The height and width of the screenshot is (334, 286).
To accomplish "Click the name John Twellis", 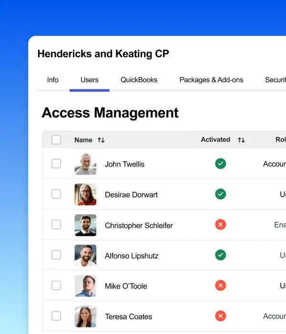I will [x=124, y=164].
